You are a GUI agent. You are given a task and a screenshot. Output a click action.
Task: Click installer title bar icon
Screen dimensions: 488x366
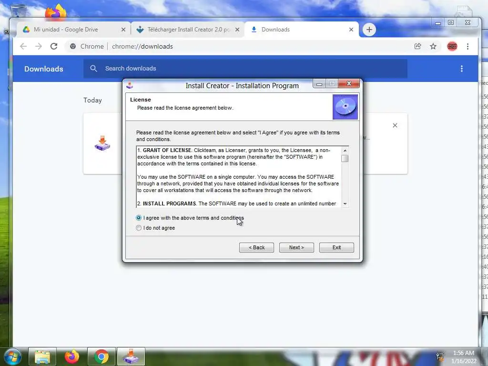pos(130,85)
